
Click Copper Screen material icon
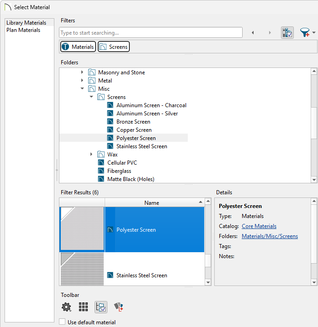point(110,130)
